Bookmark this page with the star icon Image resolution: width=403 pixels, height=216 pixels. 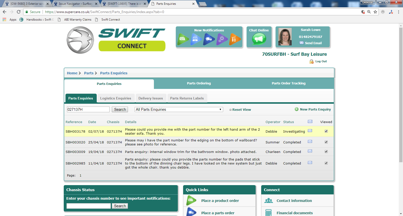375,12
